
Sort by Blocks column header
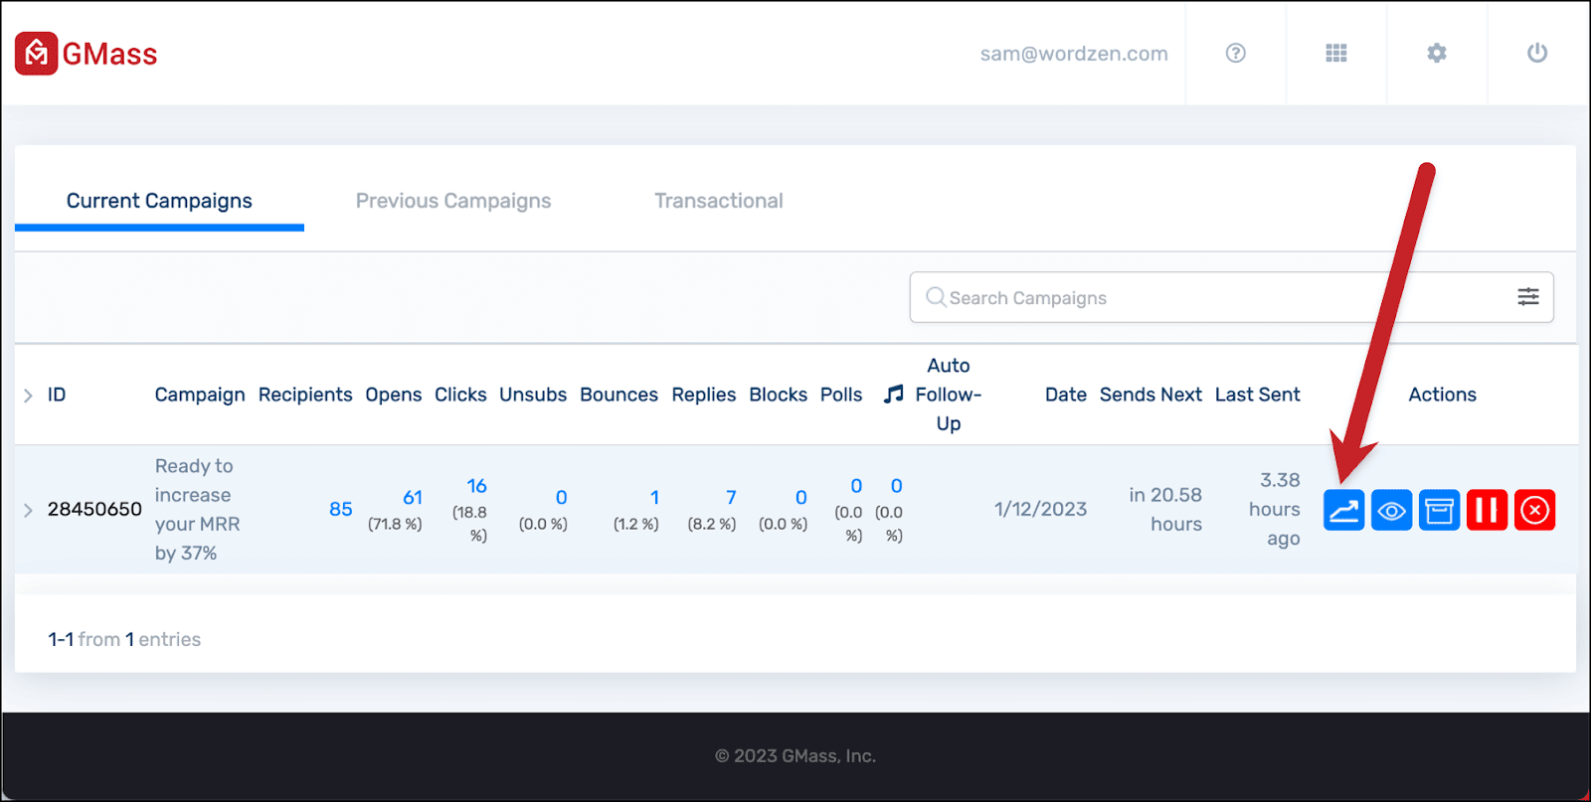coord(778,395)
